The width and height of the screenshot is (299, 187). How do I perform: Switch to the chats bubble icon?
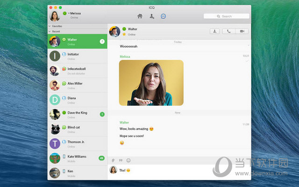pos(163,16)
